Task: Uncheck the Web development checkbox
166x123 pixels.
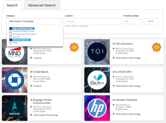Action: click(10, 40)
